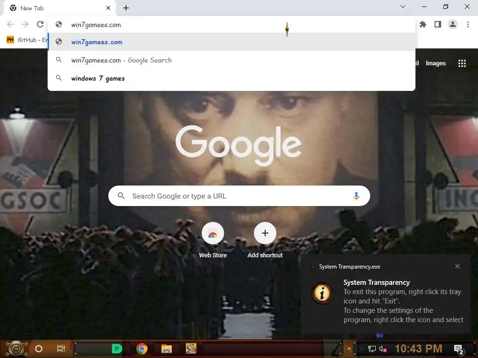Dismiss the System Transparency notification
The height and width of the screenshot is (358, 478).
(457, 266)
